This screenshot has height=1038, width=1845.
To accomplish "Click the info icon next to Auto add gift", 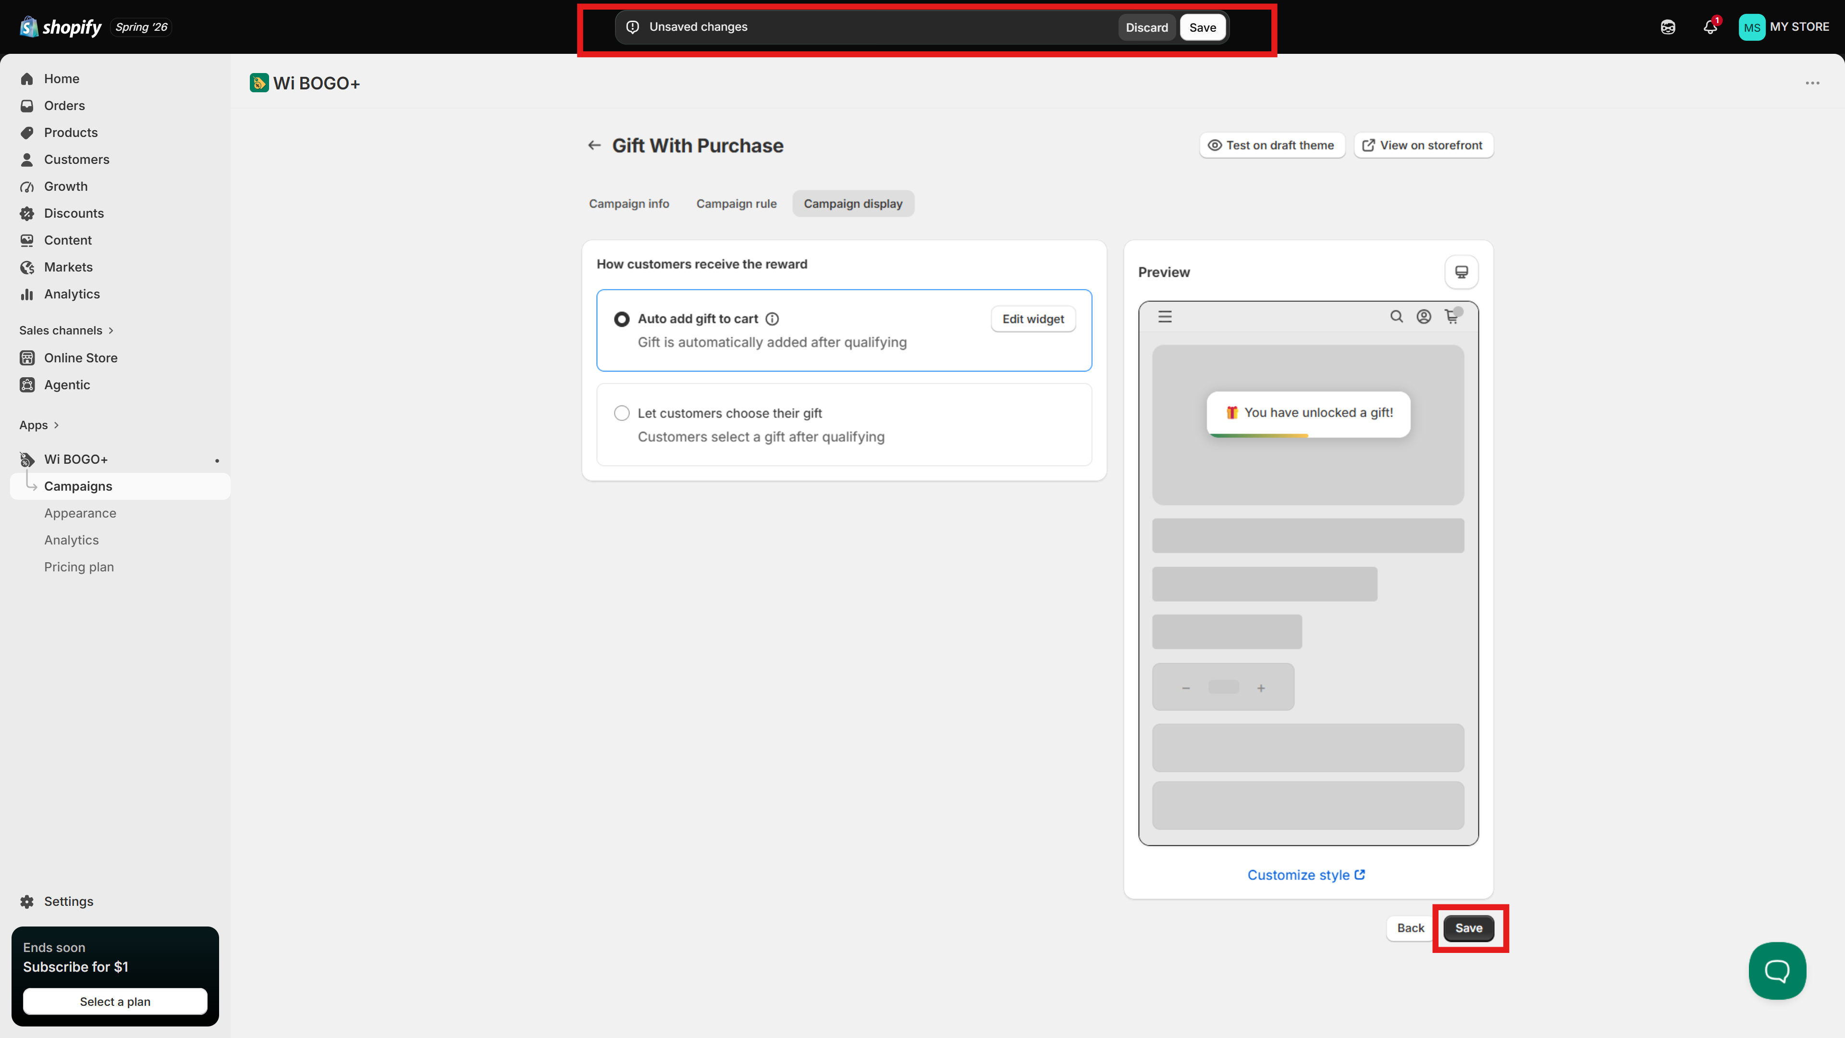I will [772, 319].
